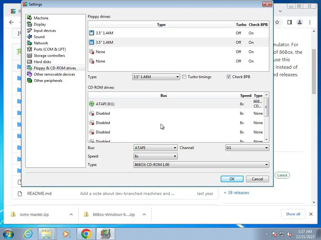The image size is (321, 240).
Task: Click the Chrome page vertical scrollbar
Action: [314, 72]
